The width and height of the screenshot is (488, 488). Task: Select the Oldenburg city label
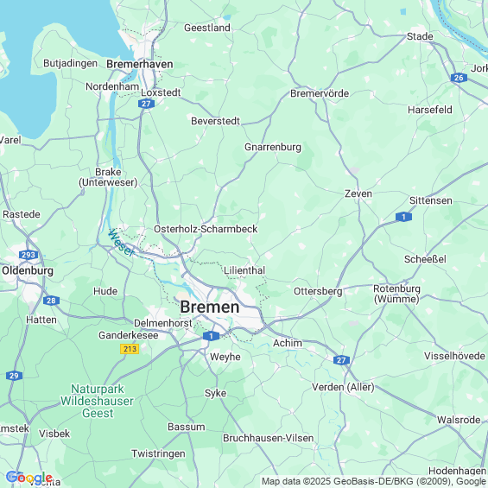pos(28,270)
